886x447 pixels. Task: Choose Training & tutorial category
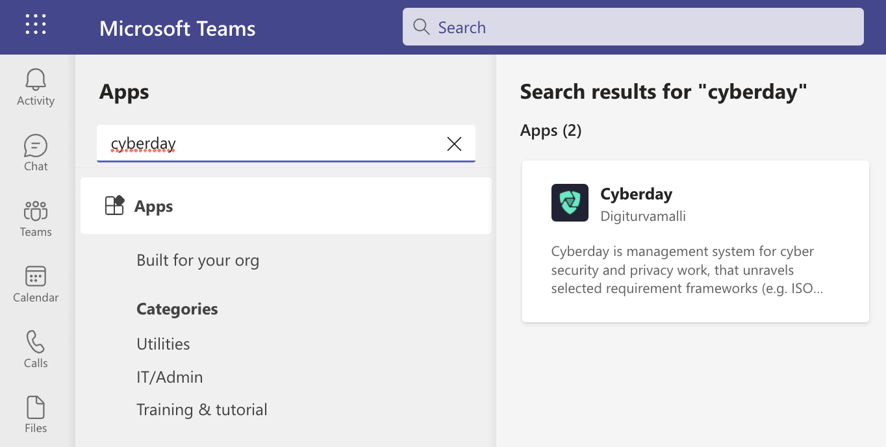(x=202, y=409)
